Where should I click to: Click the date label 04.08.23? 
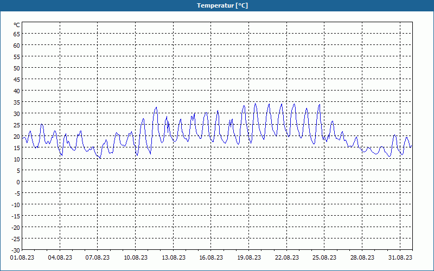(60, 258)
